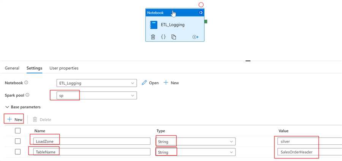Open the selected notebook via Open button
342x161 pixels.
150,83
